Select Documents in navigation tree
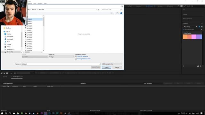This screenshot has height=115, width=205. click(x=10, y=37)
